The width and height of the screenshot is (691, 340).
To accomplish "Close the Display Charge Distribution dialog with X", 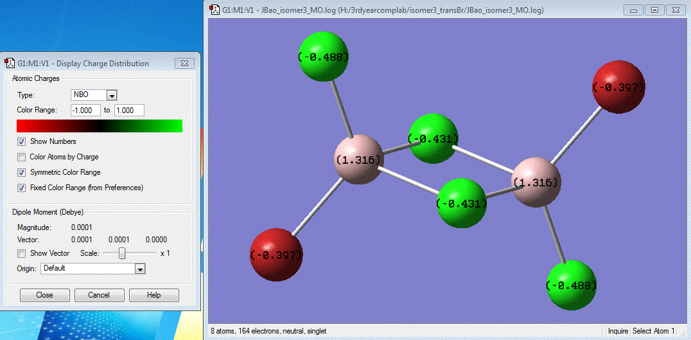I will [x=184, y=64].
